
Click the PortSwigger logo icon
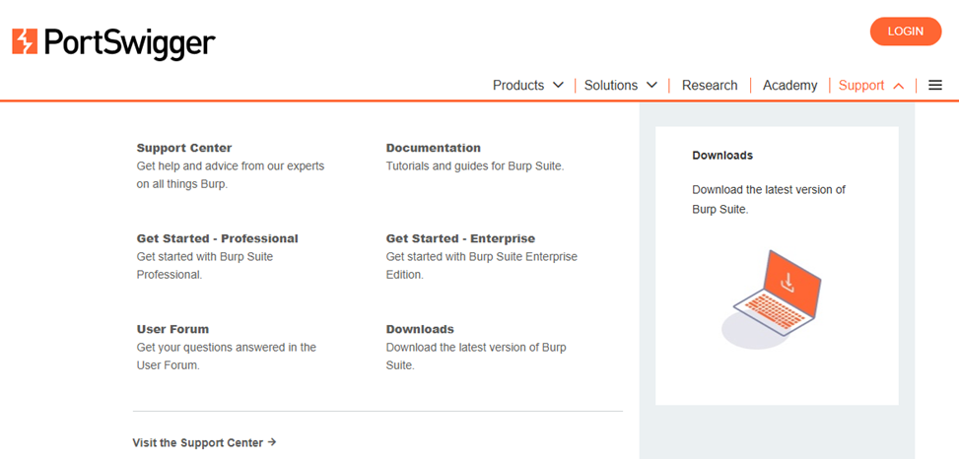point(25,41)
